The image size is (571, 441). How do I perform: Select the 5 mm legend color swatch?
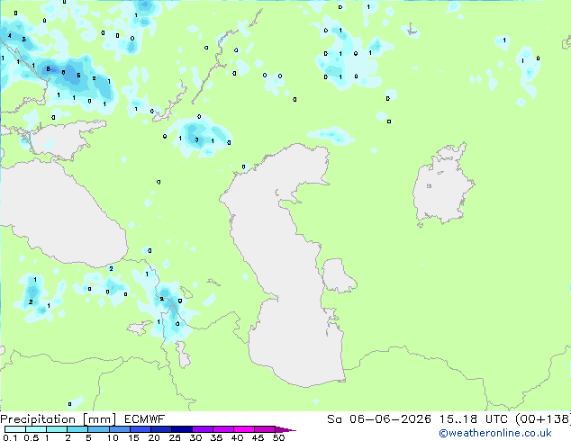(x=98, y=429)
